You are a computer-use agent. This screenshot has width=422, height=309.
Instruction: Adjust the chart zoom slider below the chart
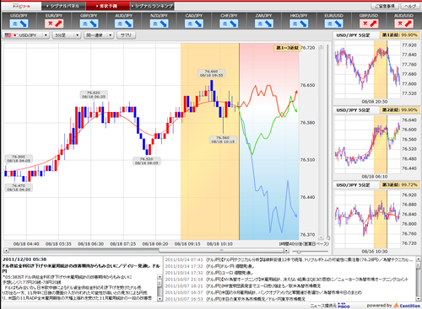click(x=299, y=251)
